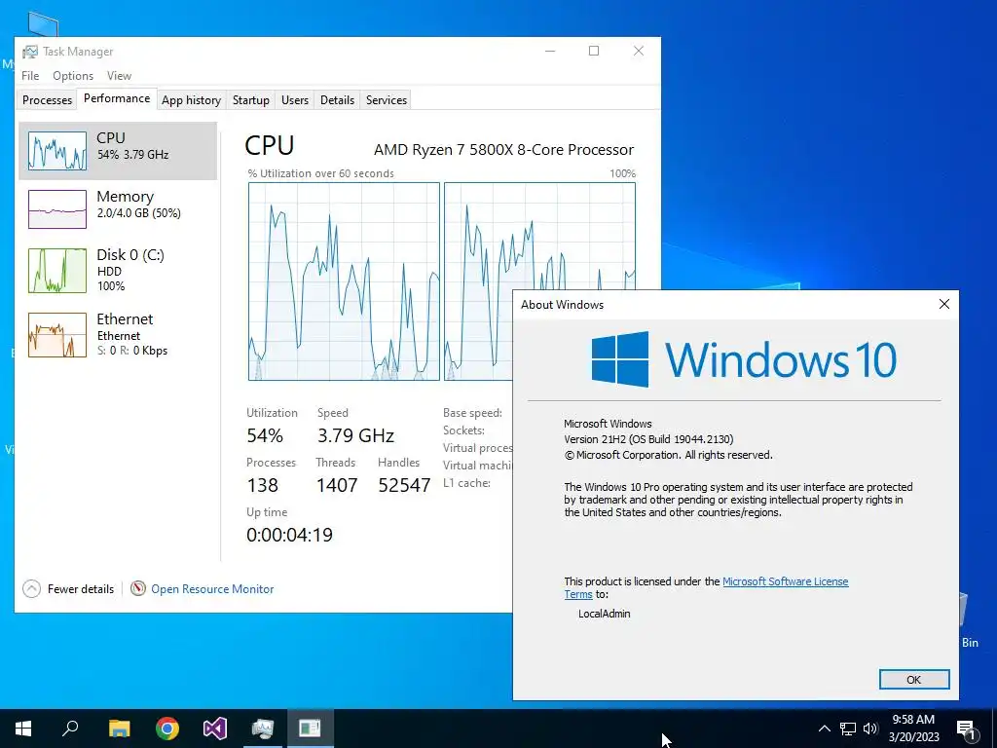Image resolution: width=997 pixels, height=748 pixels.
Task: Click the 52547 handles count
Action: (404, 485)
